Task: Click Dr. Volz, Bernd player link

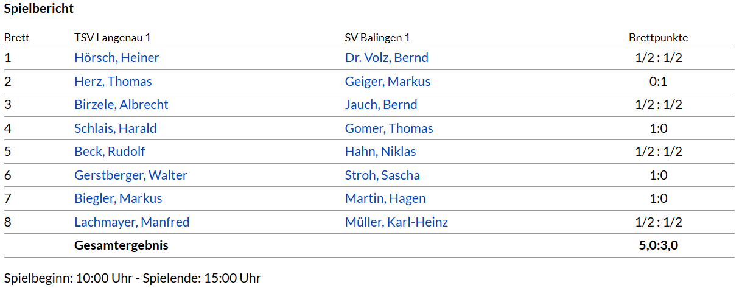Action: tap(387, 58)
